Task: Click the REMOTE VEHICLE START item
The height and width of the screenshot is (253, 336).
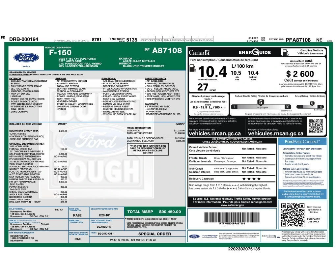Action: [116, 104]
